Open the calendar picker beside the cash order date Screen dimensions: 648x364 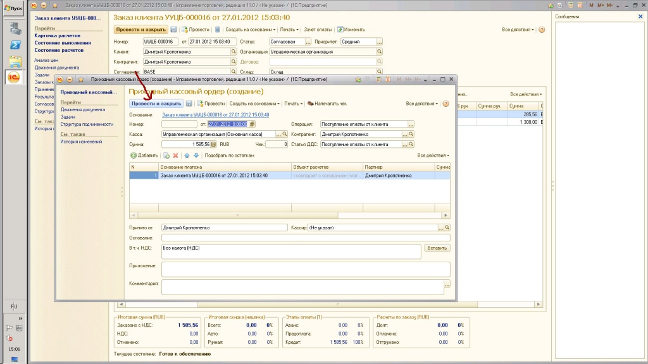(x=252, y=124)
